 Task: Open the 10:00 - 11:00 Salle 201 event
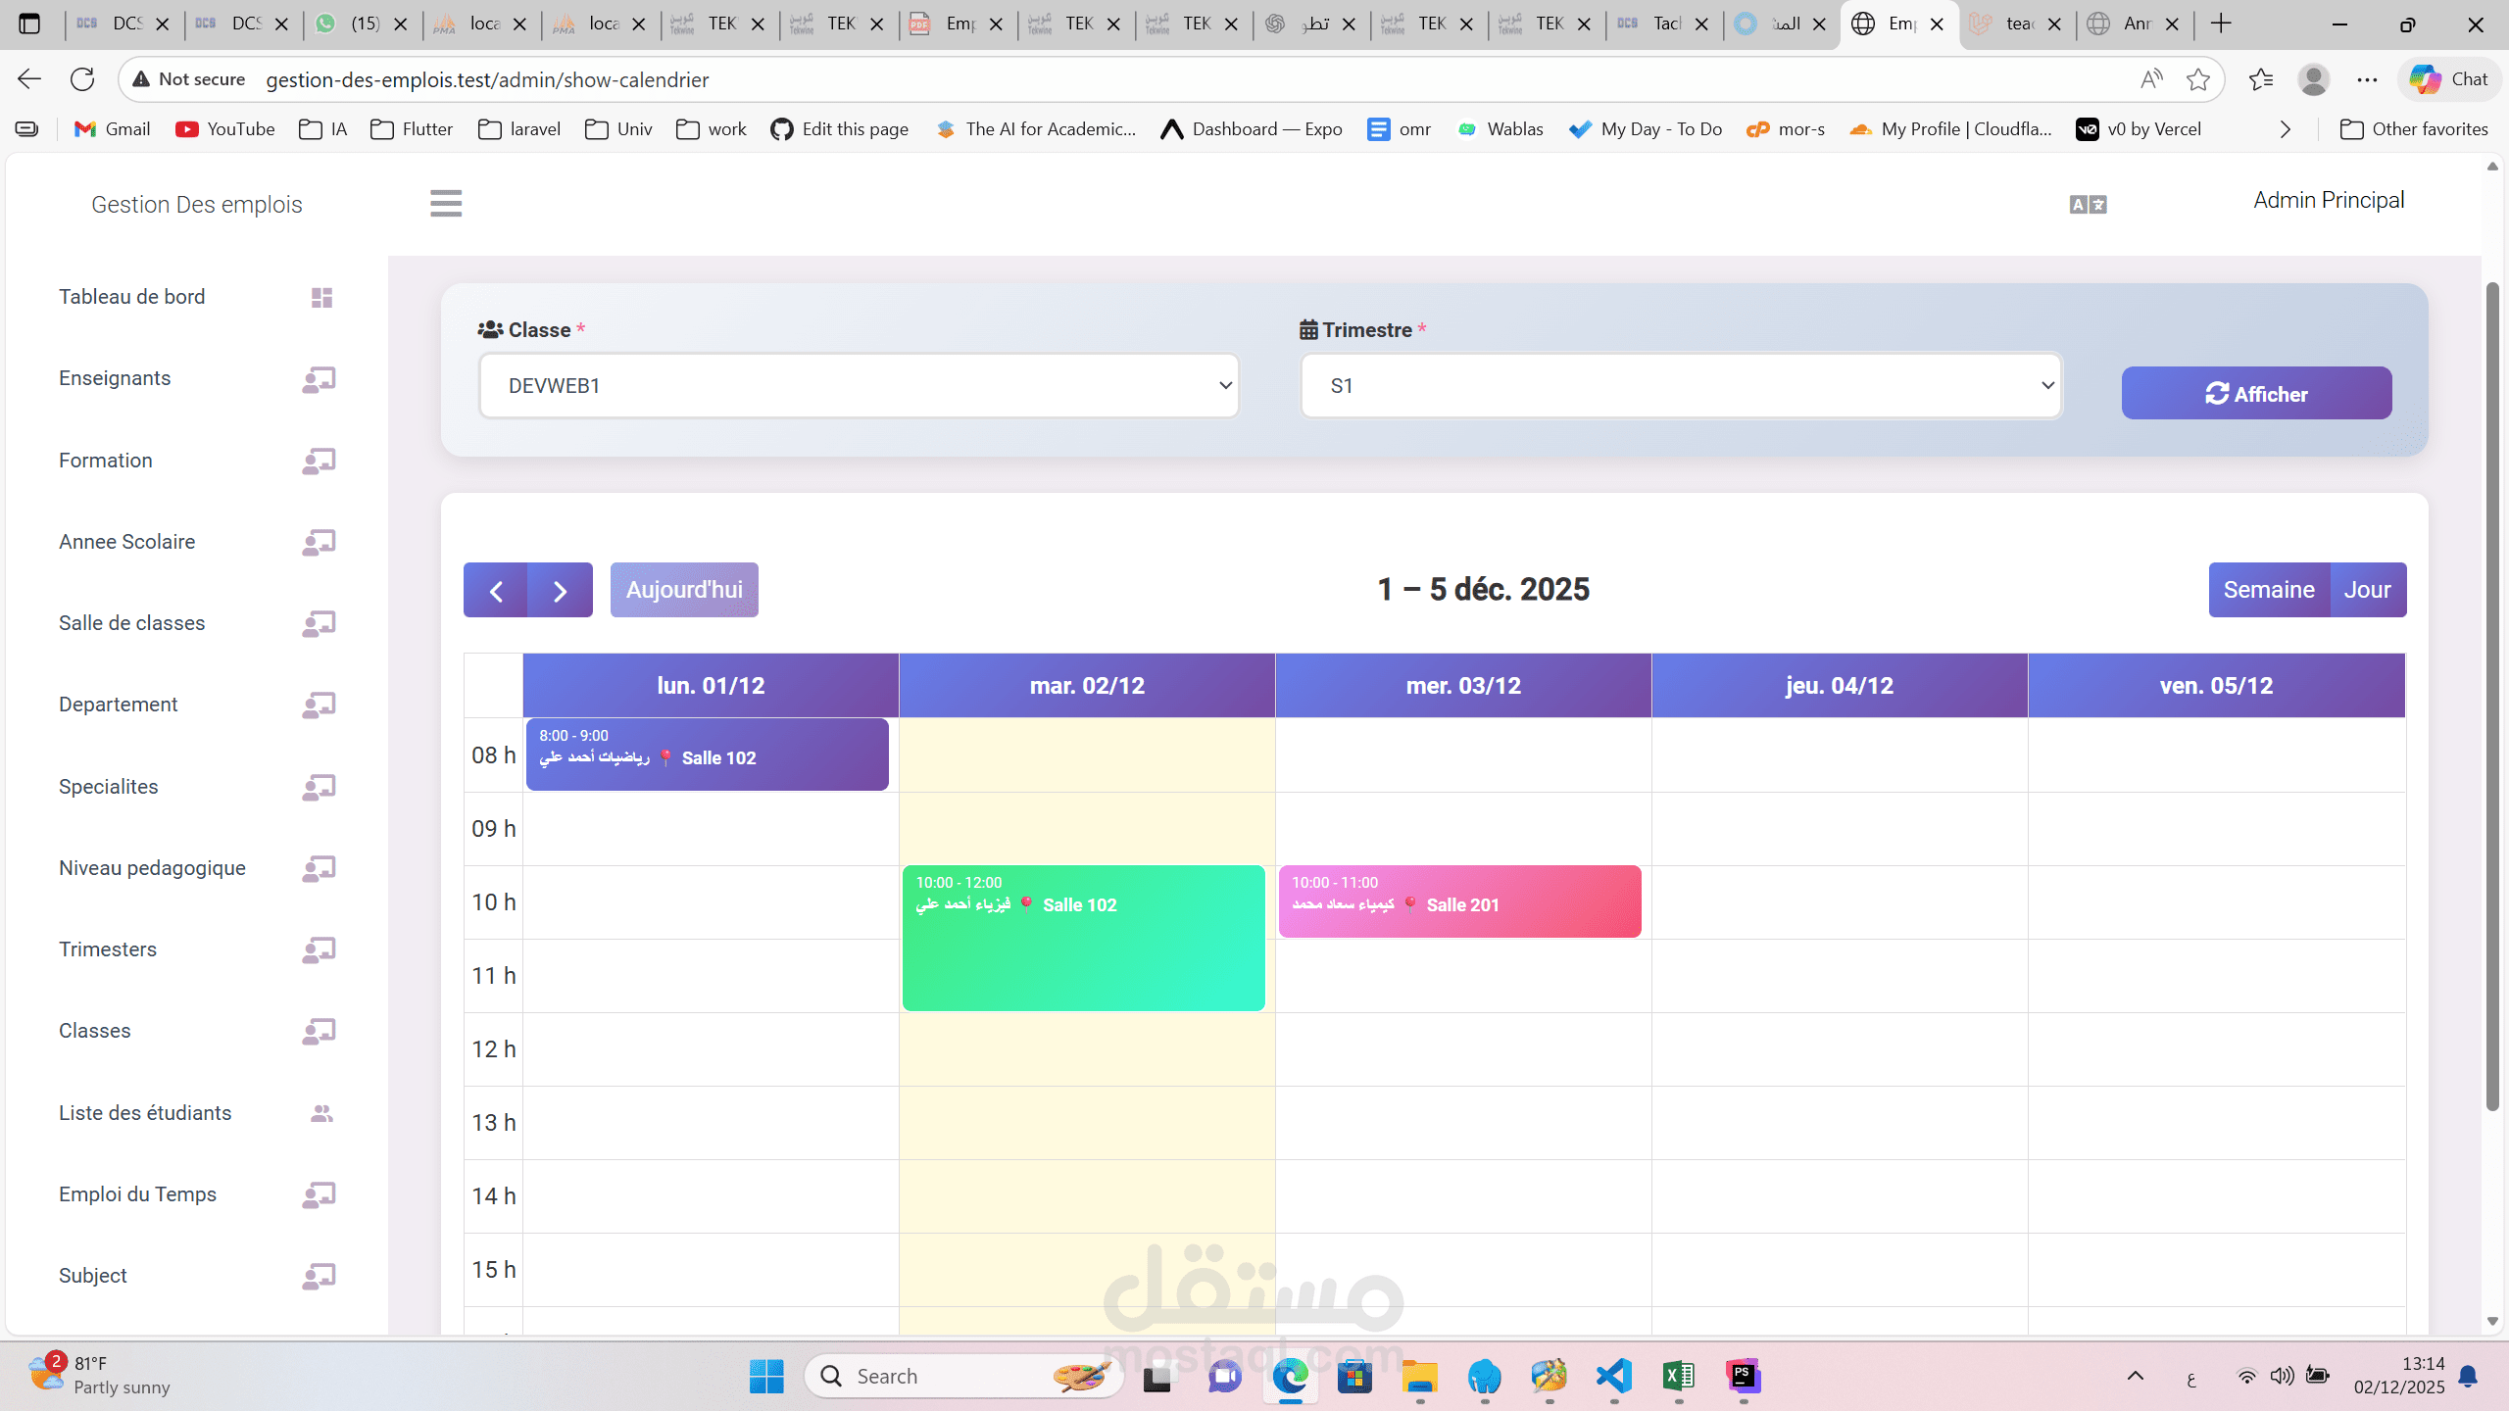[x=1460, y=901]
